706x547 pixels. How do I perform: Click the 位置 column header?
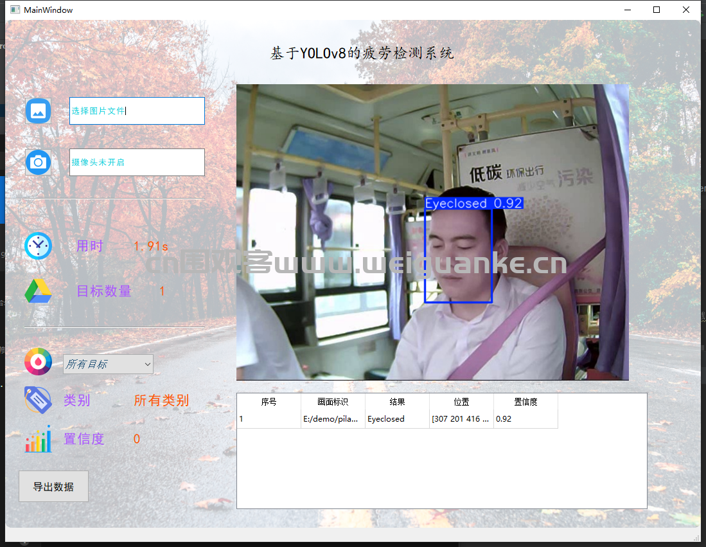(461, 402)
